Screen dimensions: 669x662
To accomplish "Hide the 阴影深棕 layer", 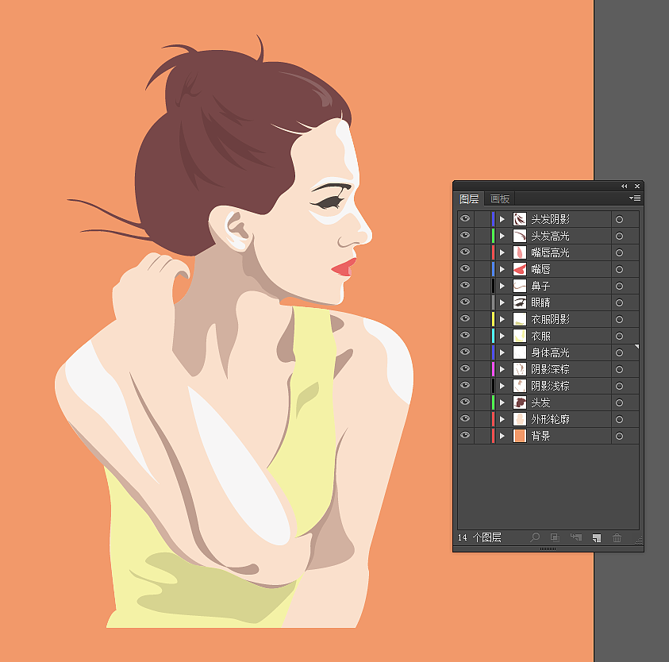I will [465, 368].
